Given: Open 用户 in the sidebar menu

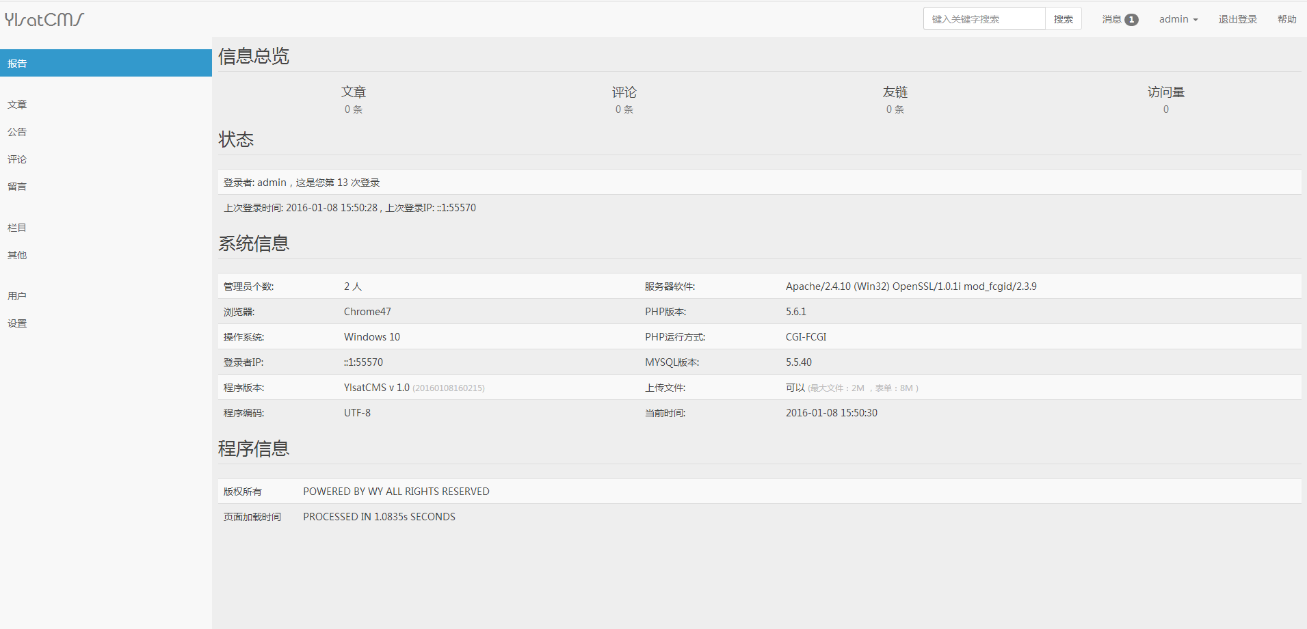Looking at the screenshot, I should point(106,295).
